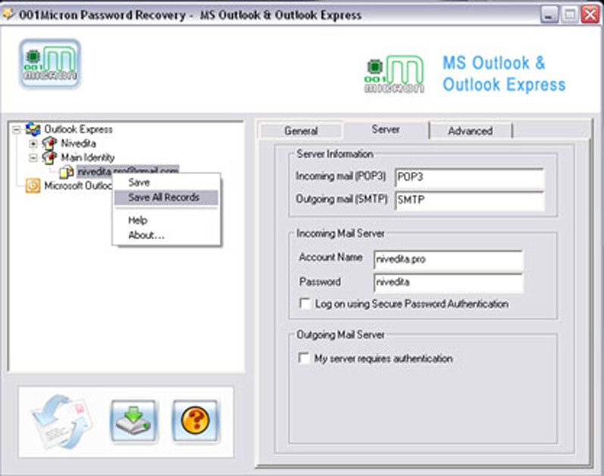This screenshot has width=604, height=476.
Task: Select the Outlook Express tree label
Action: coord(78,129)
